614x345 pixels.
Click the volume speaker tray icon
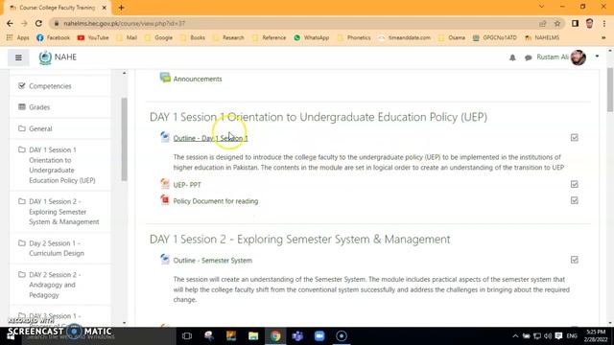tap(548, 336)
